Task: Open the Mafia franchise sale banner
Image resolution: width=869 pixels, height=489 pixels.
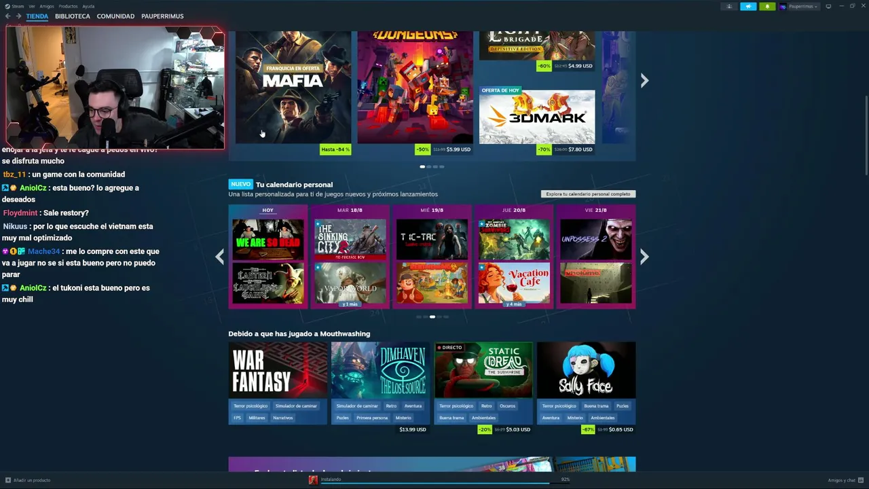Action: pyautogui.click(x=293, y=87)
